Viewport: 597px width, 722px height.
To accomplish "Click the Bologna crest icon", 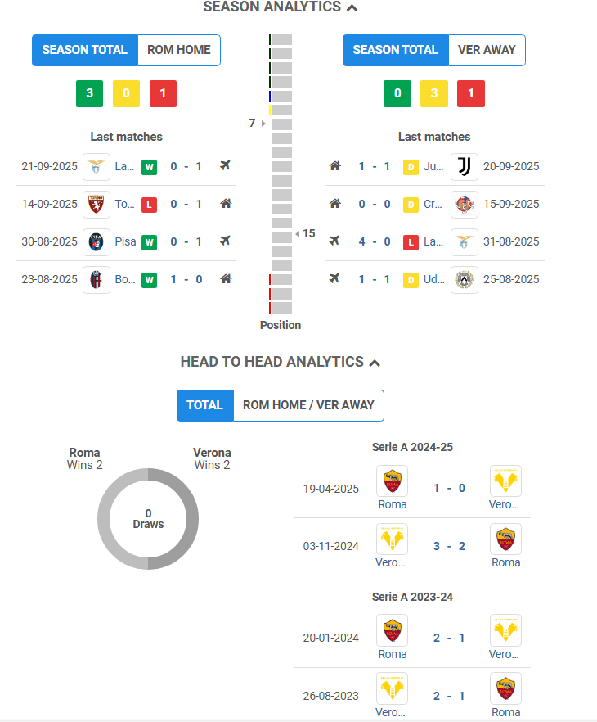I will [x=97, y=280].
